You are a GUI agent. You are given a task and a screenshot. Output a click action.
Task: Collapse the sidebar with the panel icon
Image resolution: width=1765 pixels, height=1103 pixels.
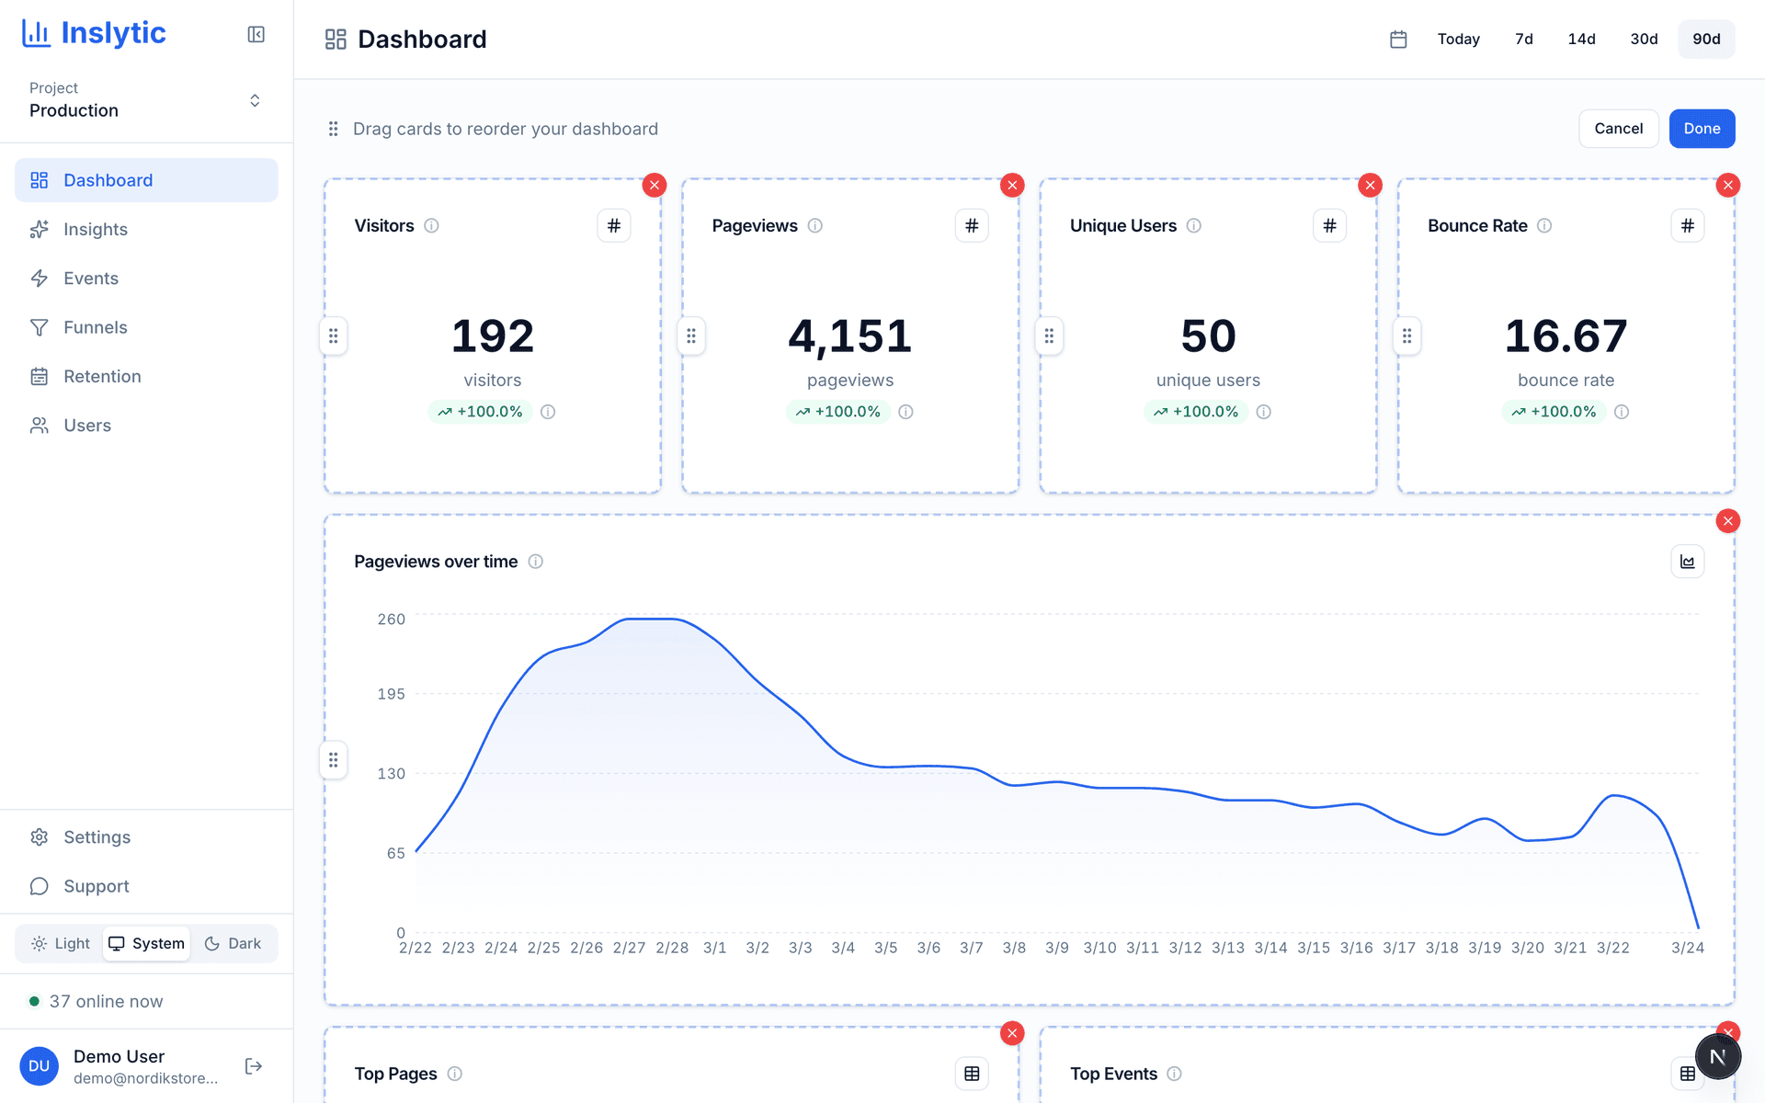click(x=256, y=33)
